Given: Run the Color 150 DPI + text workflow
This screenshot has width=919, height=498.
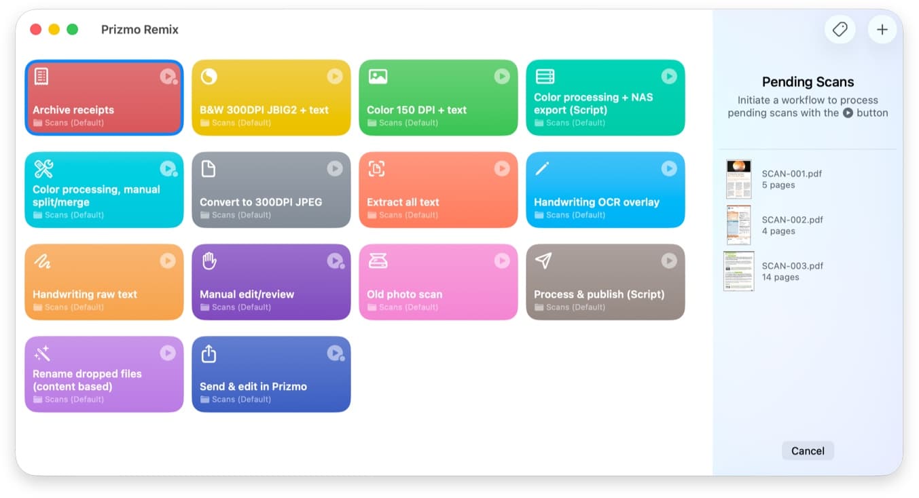Looking at the screenshot, I should [x=501, y=76].
